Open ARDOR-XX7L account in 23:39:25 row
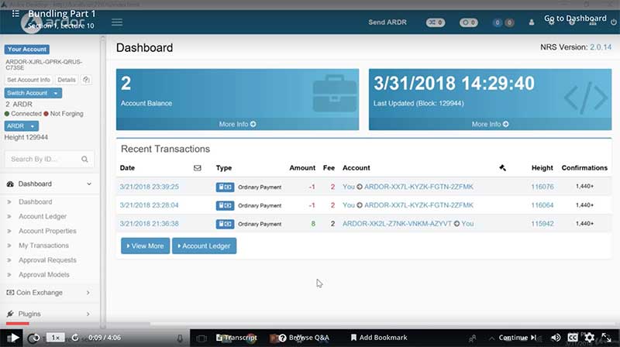 pyautogui.click(x=418, y=187)
